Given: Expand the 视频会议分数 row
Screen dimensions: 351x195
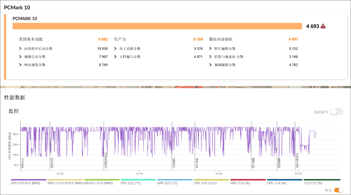Looking at the screenshot, I should 20,57.
